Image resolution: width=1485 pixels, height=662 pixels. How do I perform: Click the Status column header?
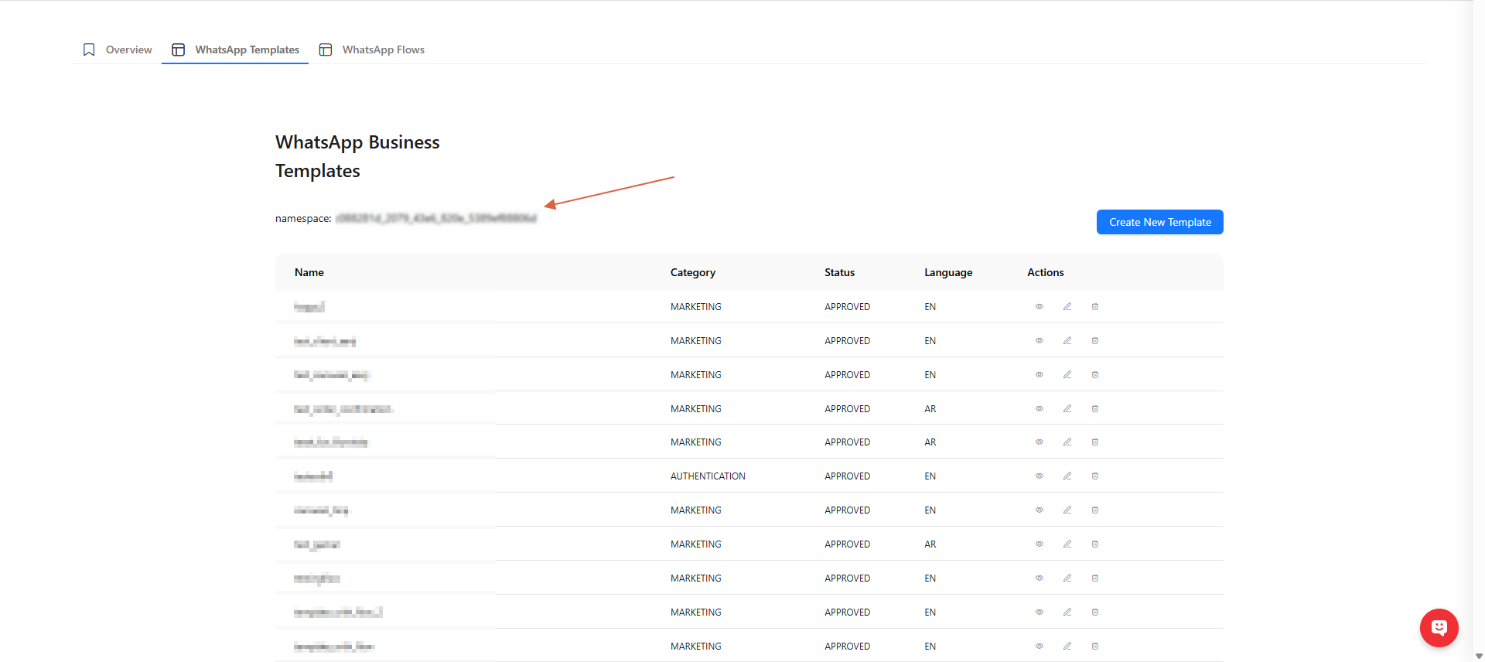point(840,272)
